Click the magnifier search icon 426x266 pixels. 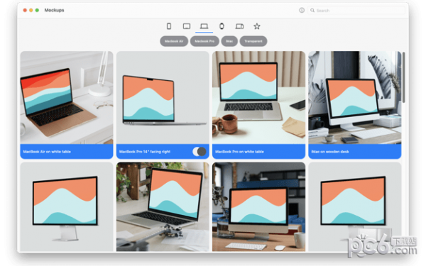coord(312,10)
